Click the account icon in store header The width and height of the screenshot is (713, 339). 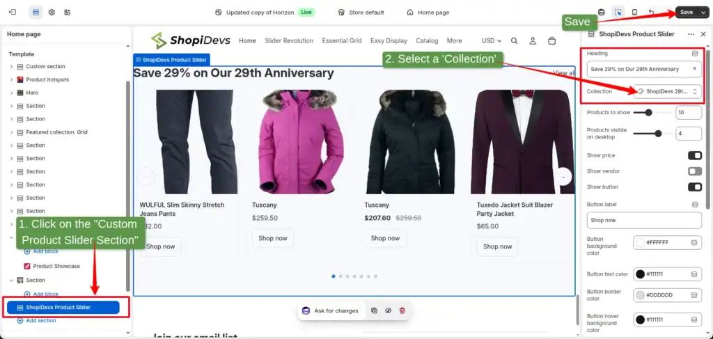[x=533, y=41]
